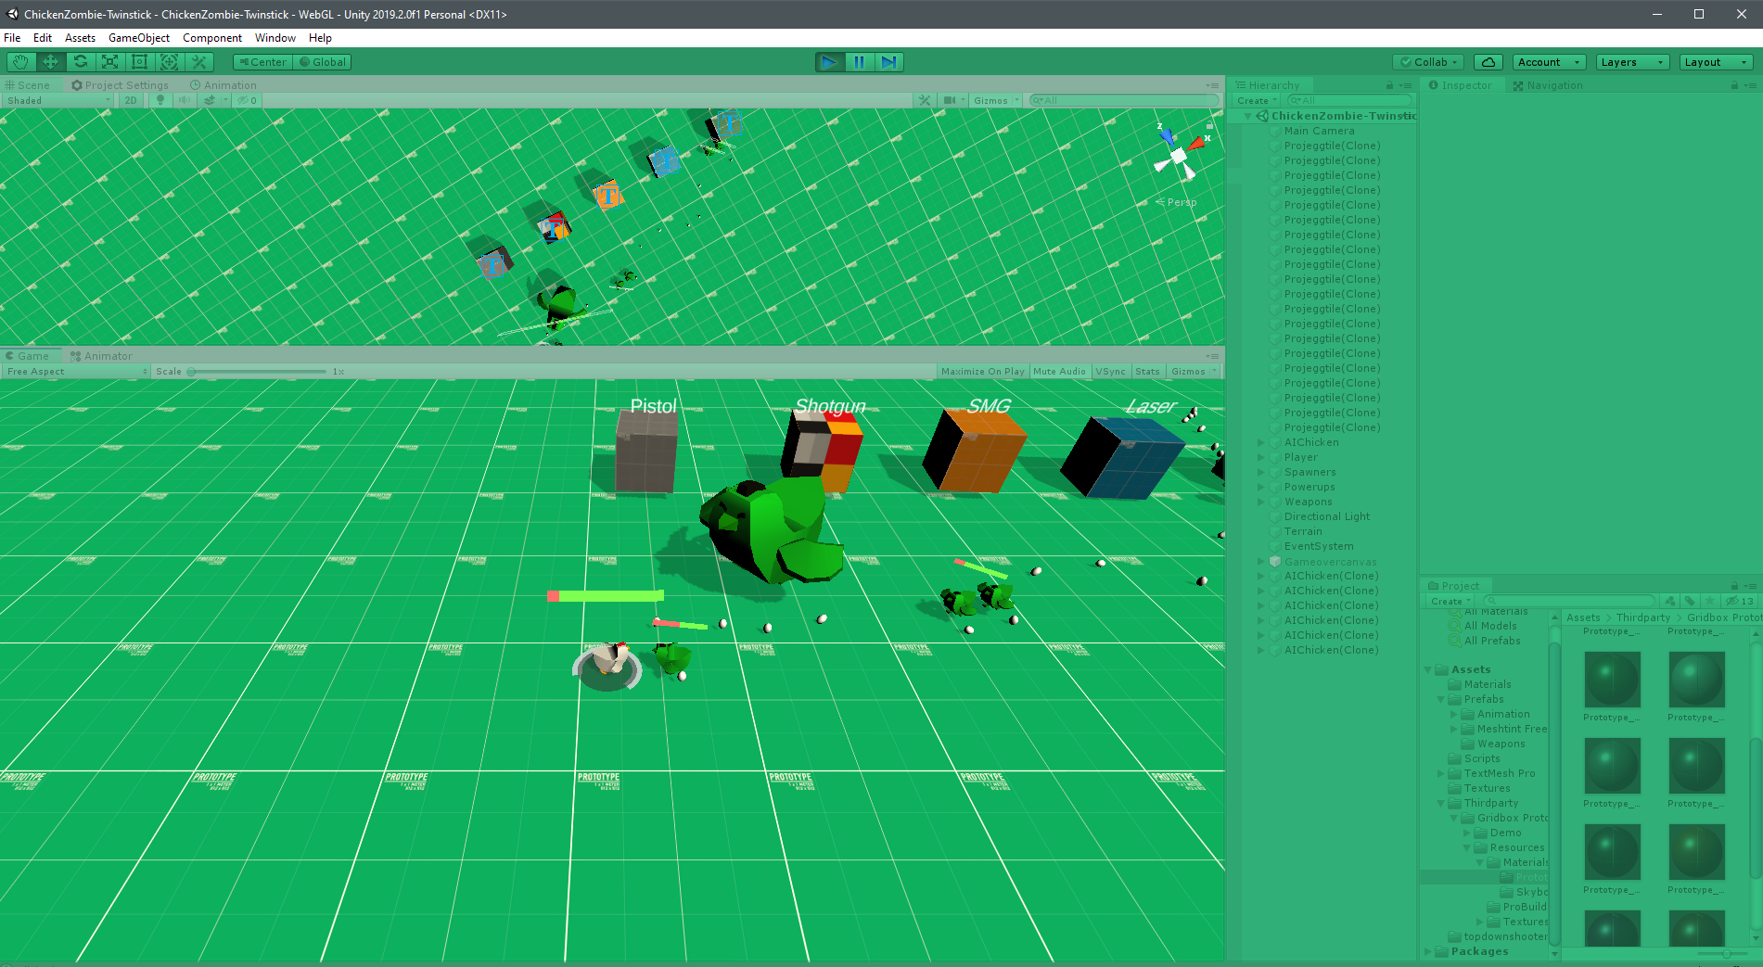1763x967 pixels.
Task: Show Stats overlay in Game view
Action: tap(1147, 371)
